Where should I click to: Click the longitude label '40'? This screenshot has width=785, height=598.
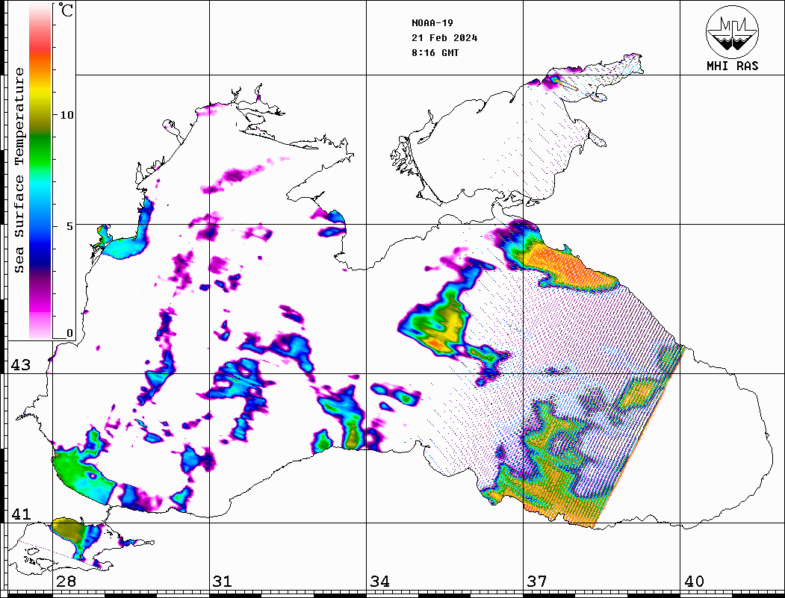click(694, 582)
